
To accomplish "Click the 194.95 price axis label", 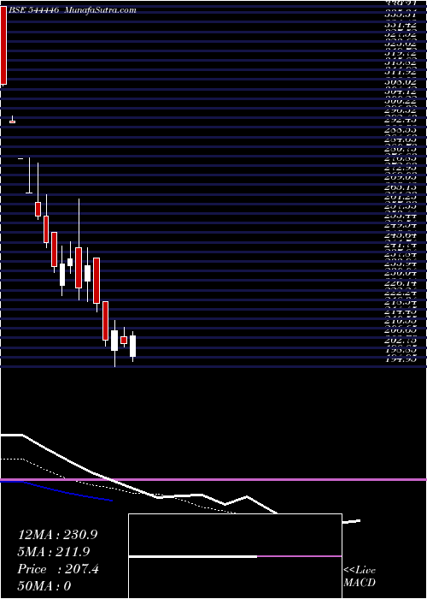I will tap(401, 359).
